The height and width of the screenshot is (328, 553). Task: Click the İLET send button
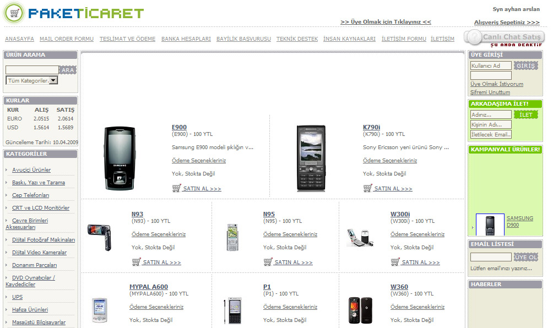[x=525, y=114]
